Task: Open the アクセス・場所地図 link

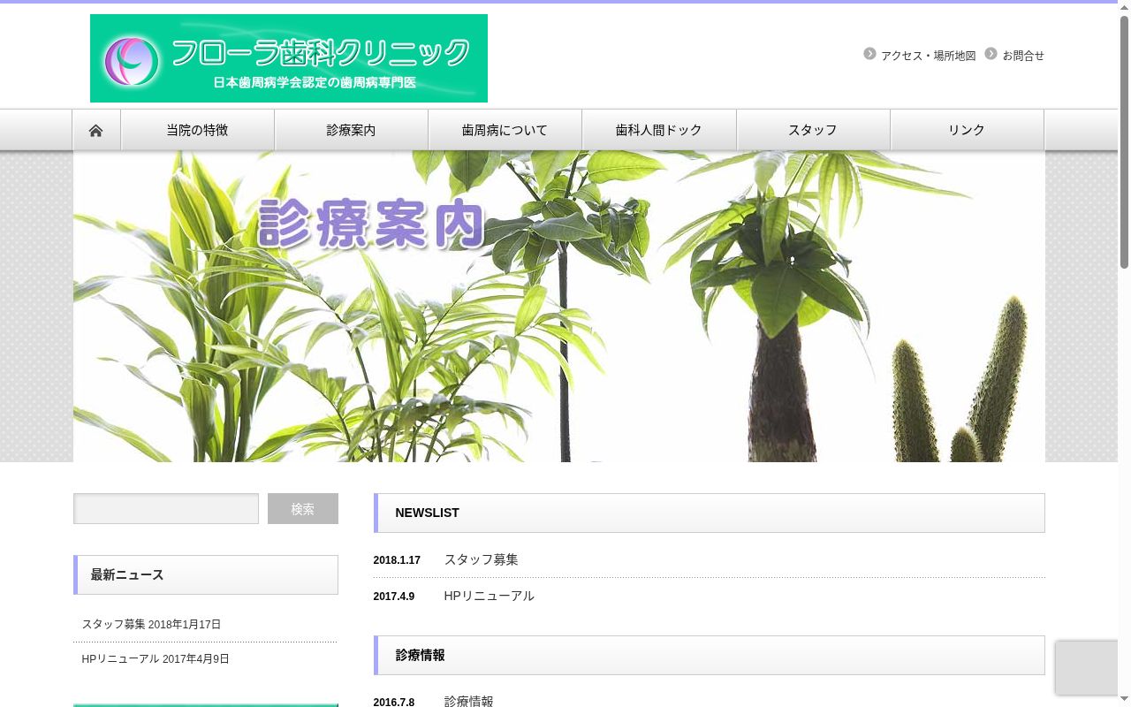Action: (x=928, y=56)
